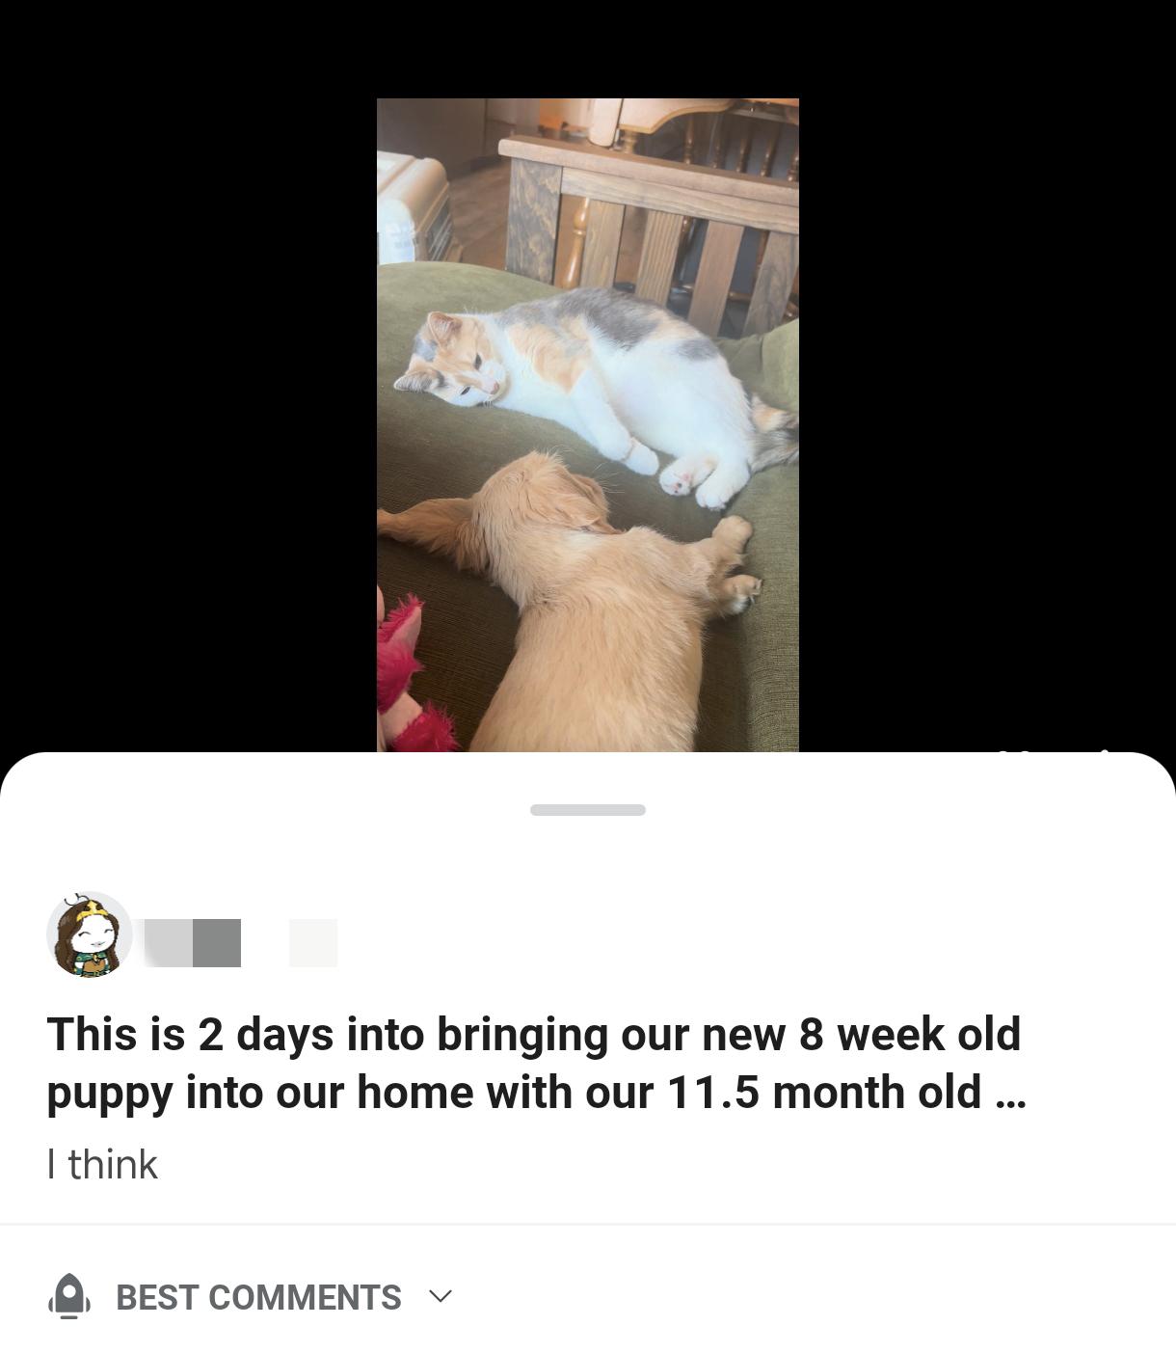The image size is (1176, 1353).
Task: Tap the divider line above Best Comments
Action: click(588, 1225)
